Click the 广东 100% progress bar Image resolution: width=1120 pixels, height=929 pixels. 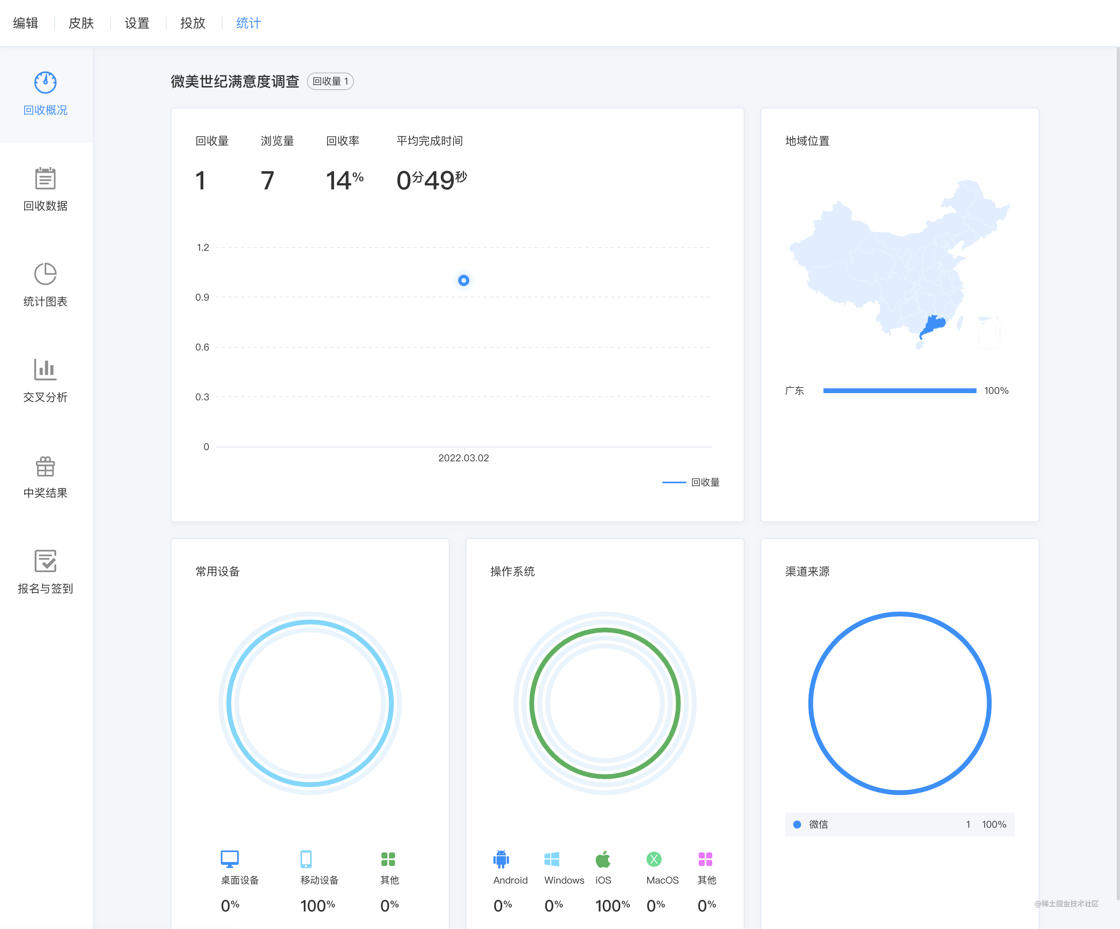pyautogui.click(x=900, y=391)
